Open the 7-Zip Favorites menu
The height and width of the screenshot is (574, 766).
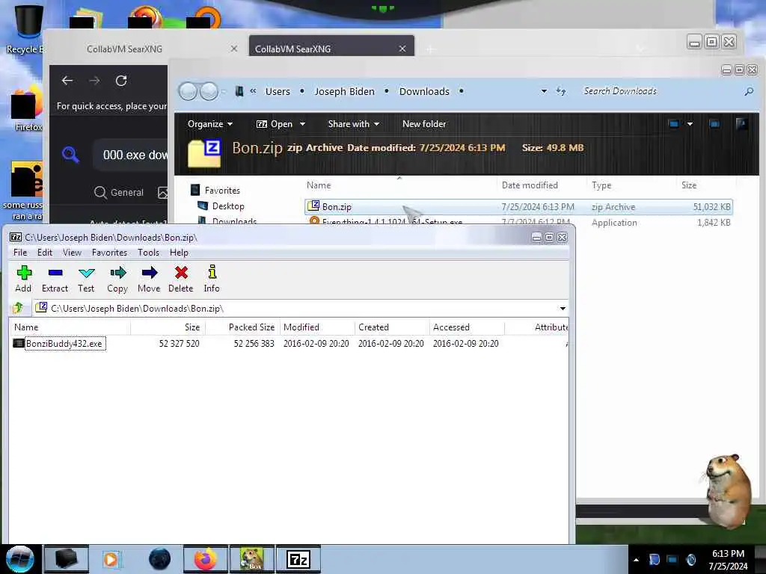109,253
